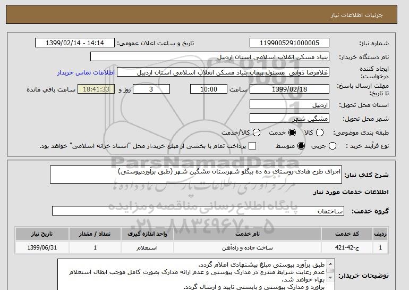The image size is (409, 290).
Task: Click the جزئیات اطلاعات نیاز header title
Action: (x=356, y=15)
